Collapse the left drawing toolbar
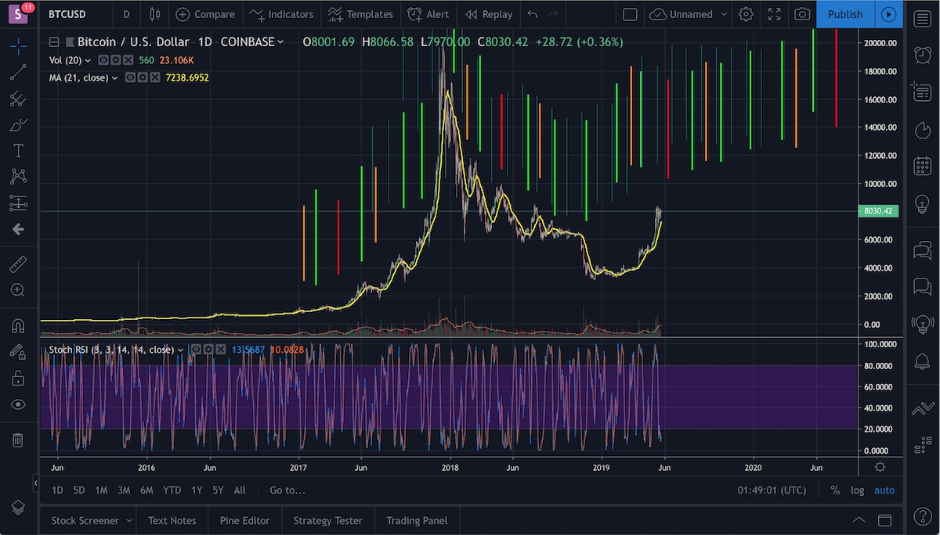 coord(36,484)
